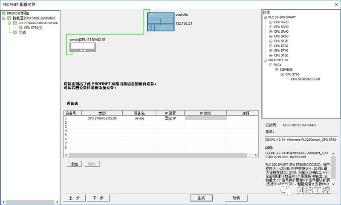The image size is (341, 205).
Task: Expand the CPU SR40 catalog node
Action: pos(271,31)
